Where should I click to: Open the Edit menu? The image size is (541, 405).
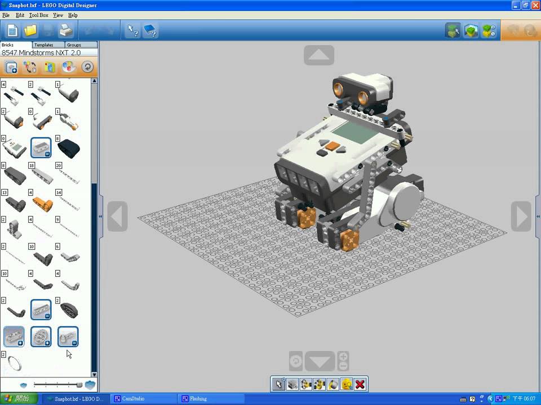pos(20,15)
